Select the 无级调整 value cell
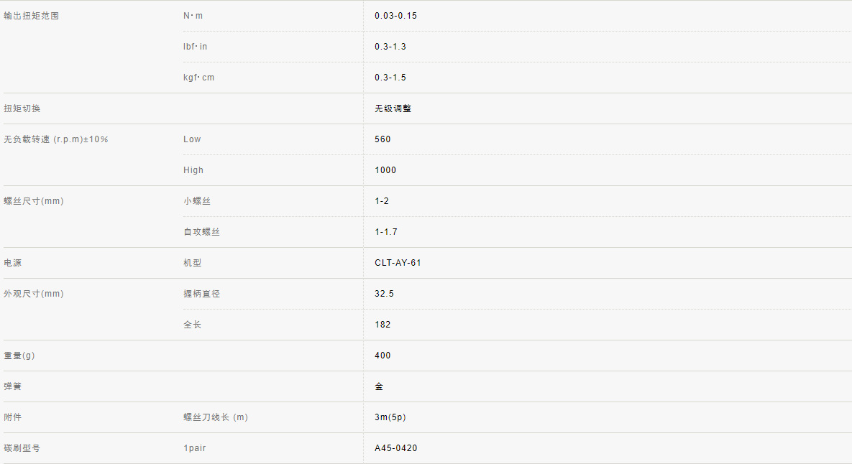This screenshot has width=852, height=464. [x=393, y=108]
